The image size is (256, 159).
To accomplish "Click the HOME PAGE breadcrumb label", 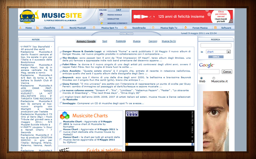I will (126, 34).
